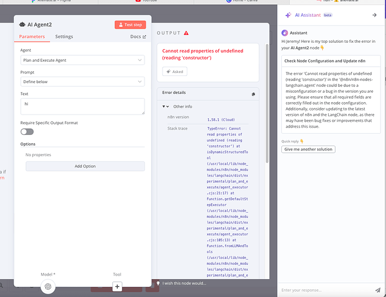Click the Check Node Configuration and Update n8n heading

325,61
